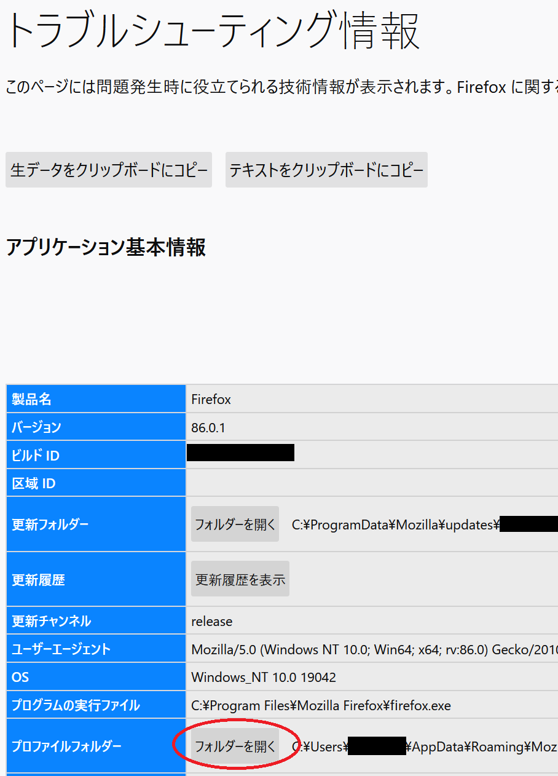Image resolution: width=558 pixels, height=776 pixels.
Task: Click 更新履歴を表示 button
Action: tap(240, 579)
